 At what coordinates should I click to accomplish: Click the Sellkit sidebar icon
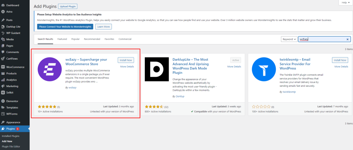click(3, 93)
